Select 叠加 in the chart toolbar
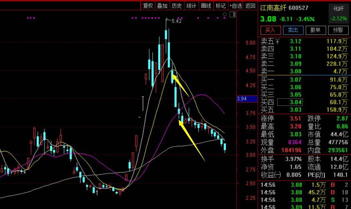351x209 pixels. pyautogui.click(x=162, y=6)
